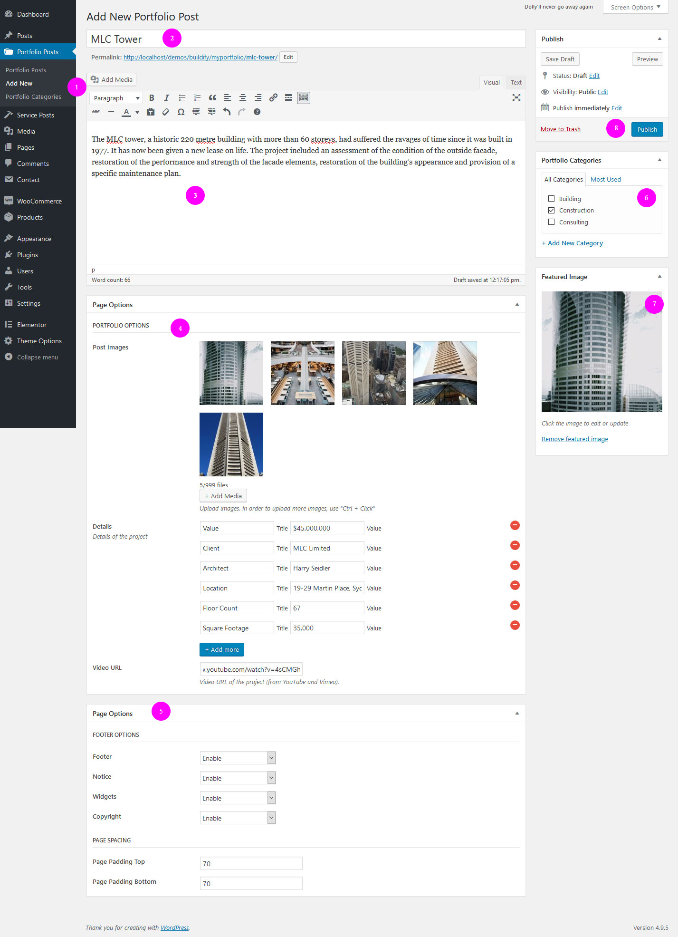Remove the Architect detail row
The height and width of the screenshot is (937, 678).
(x=515, y=565)
